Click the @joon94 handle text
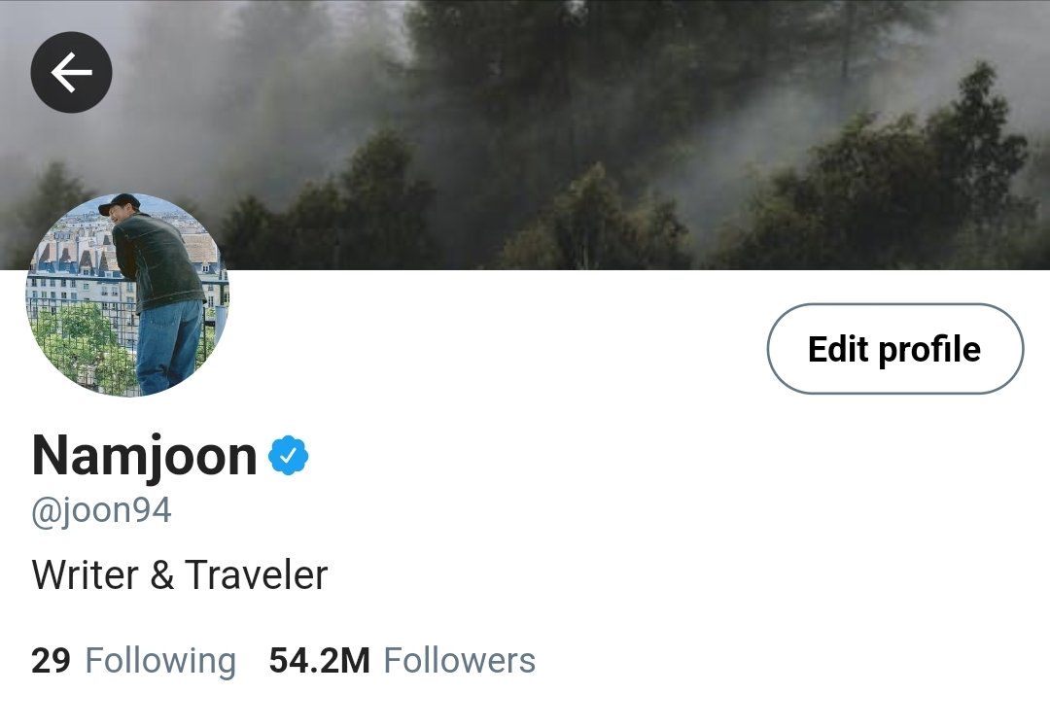The width and height of the screenshot is (1050, 728). (101, 511)
